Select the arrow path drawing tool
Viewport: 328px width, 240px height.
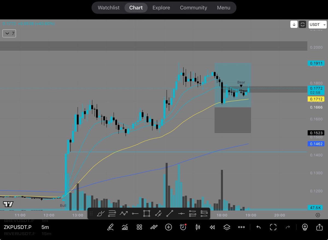coord(124,213)
